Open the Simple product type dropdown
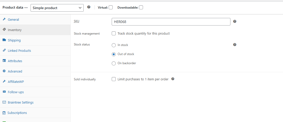The height and width of the screenshot is (122, 283). click(x=57, y=8)
